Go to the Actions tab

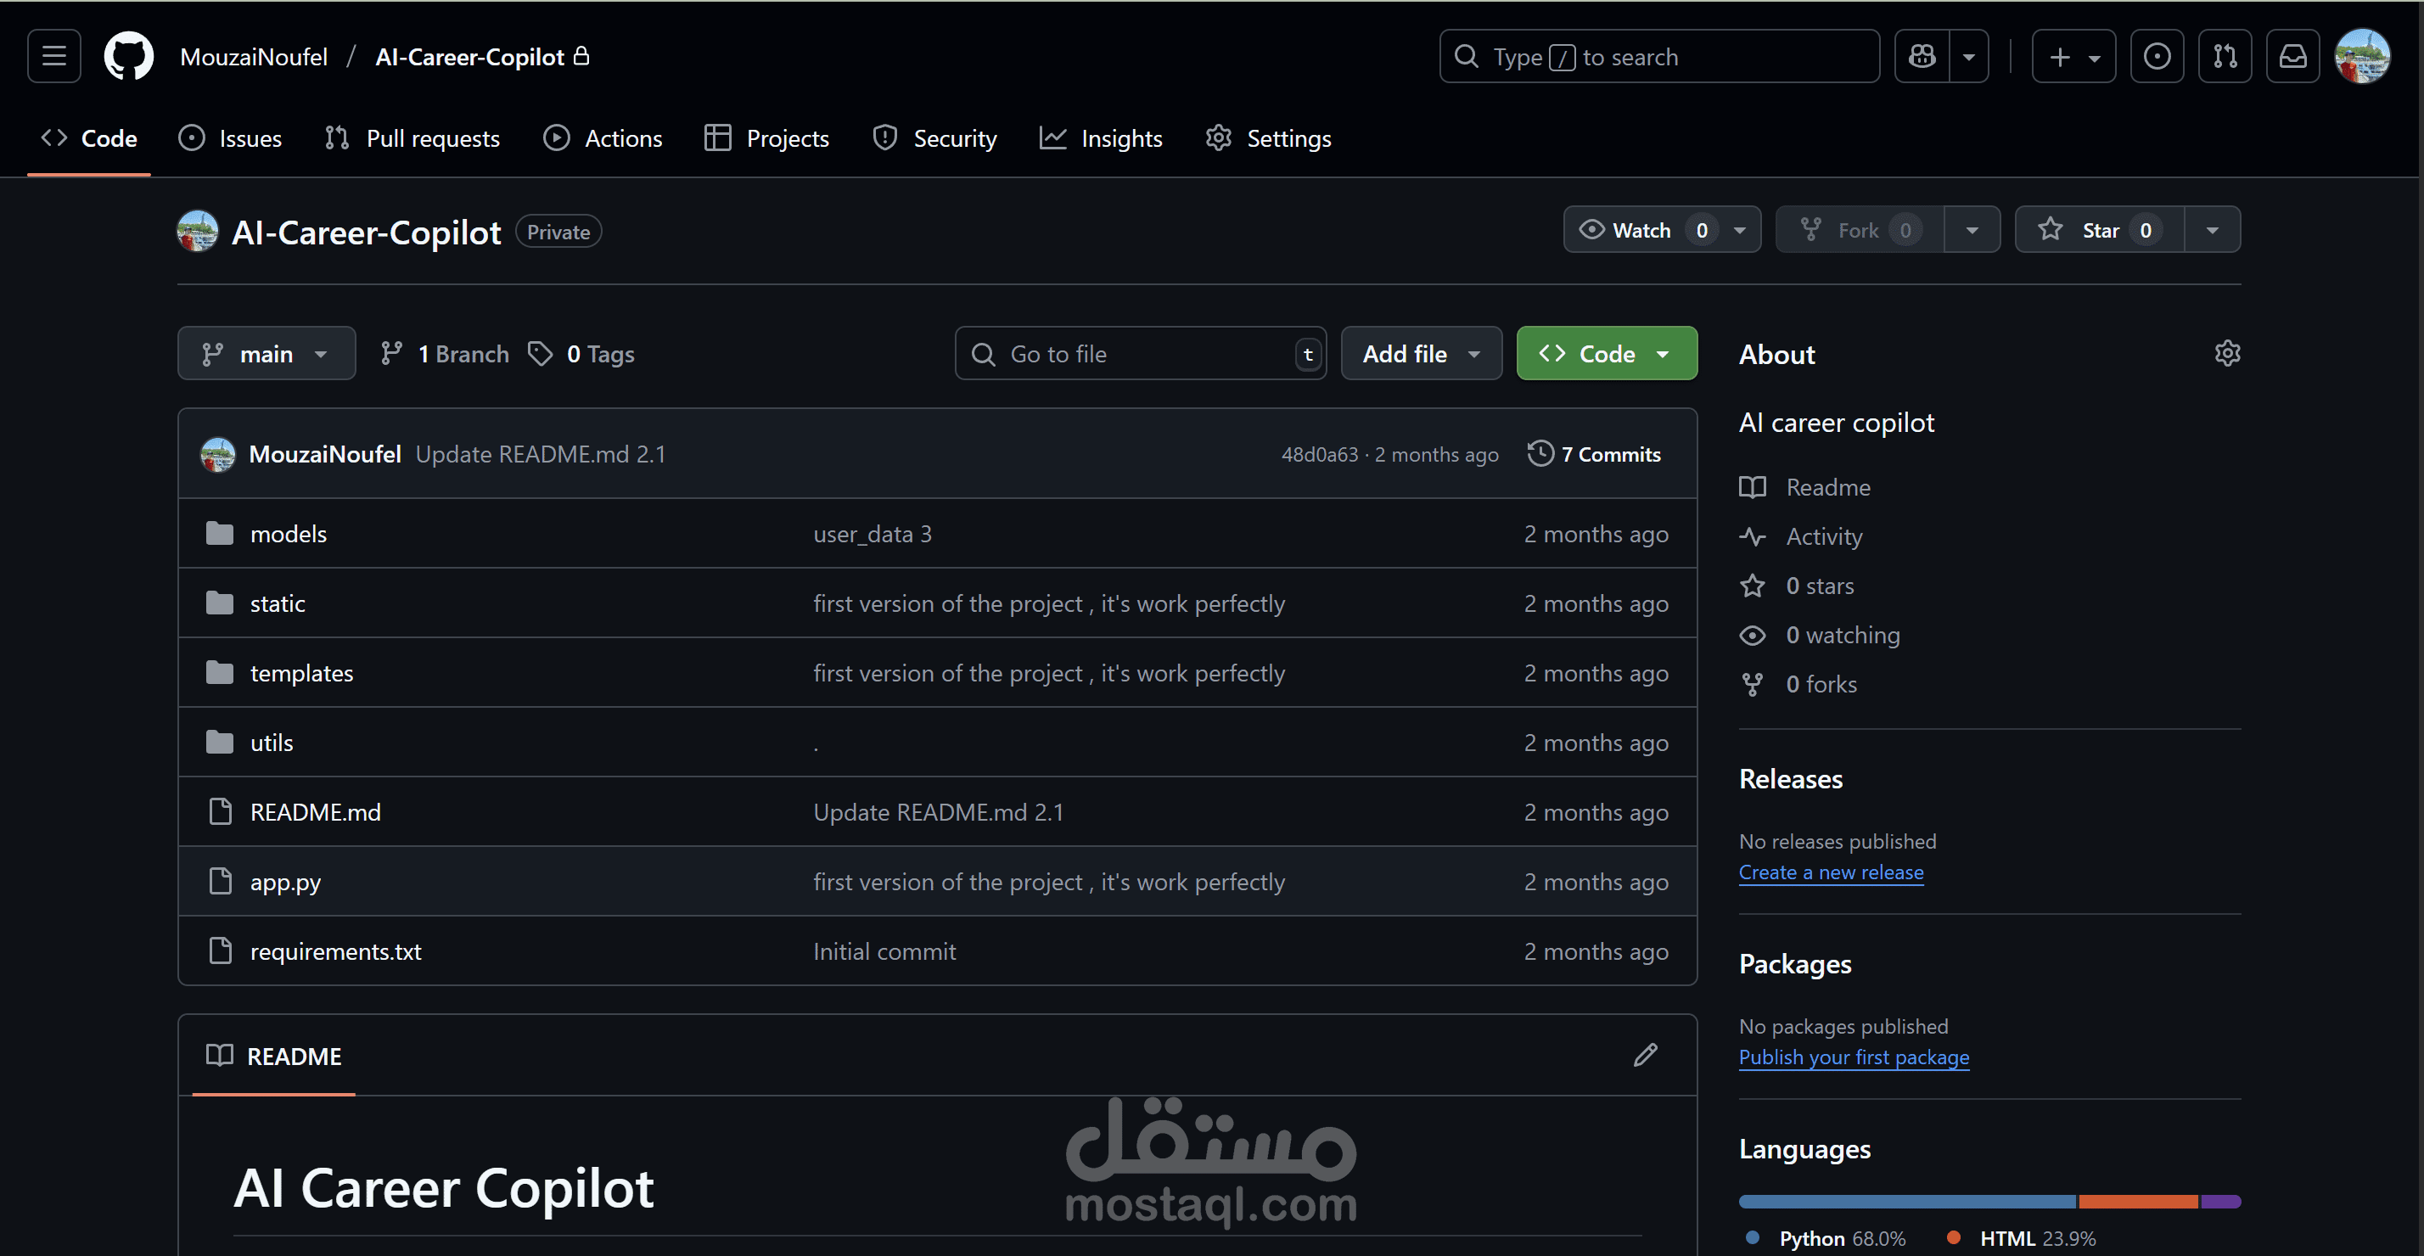pyautogui.click(x=603, y=138)
